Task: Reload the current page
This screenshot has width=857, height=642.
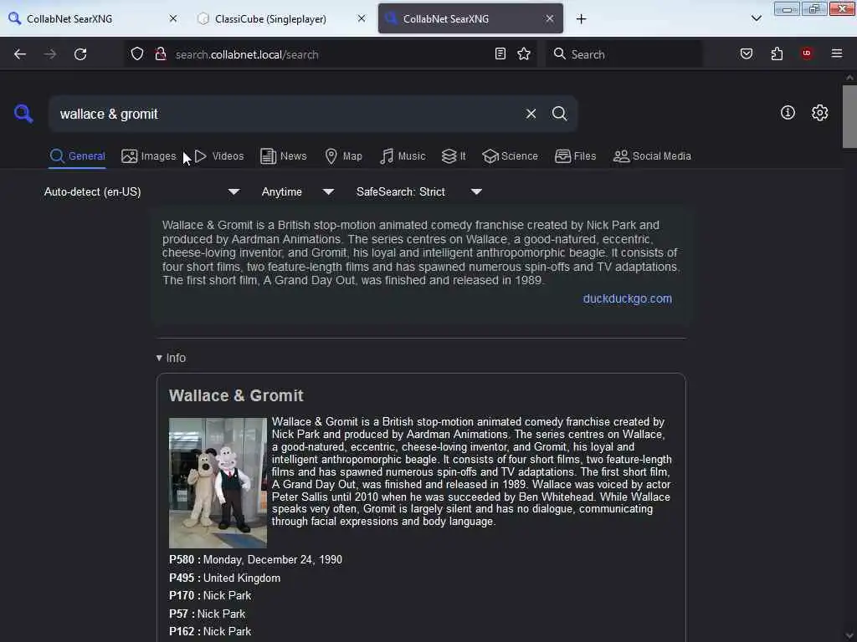Action: (80, 54)
